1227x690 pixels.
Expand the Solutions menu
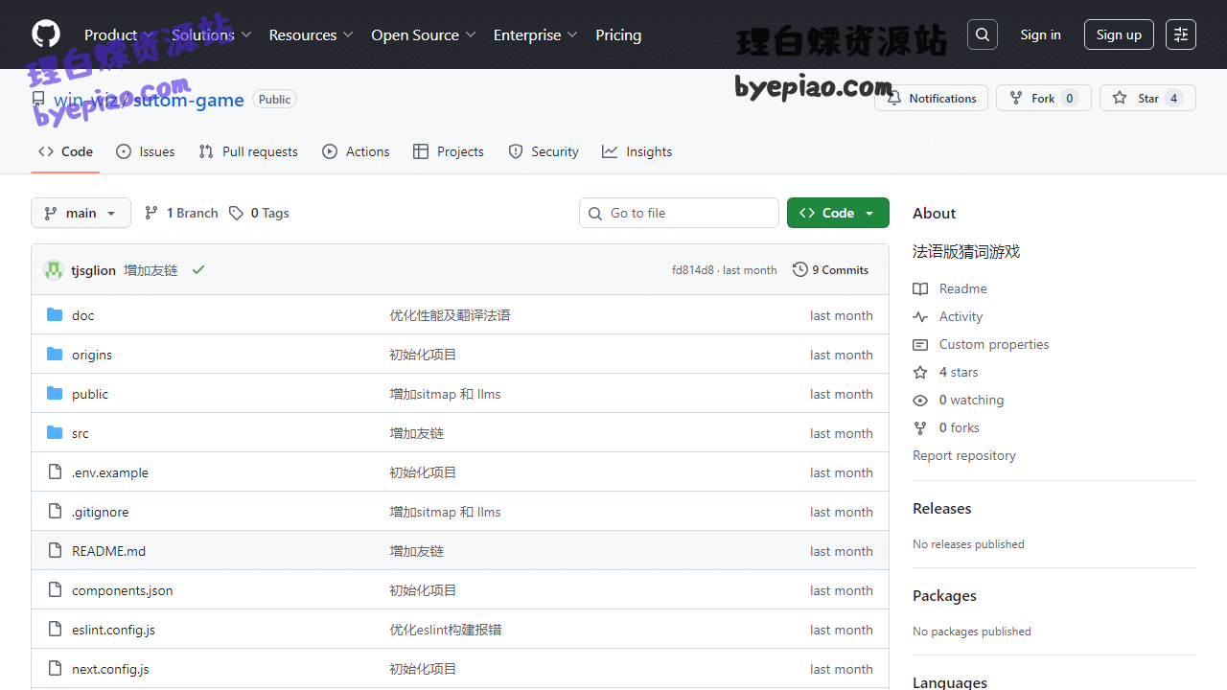coord(211,34)
